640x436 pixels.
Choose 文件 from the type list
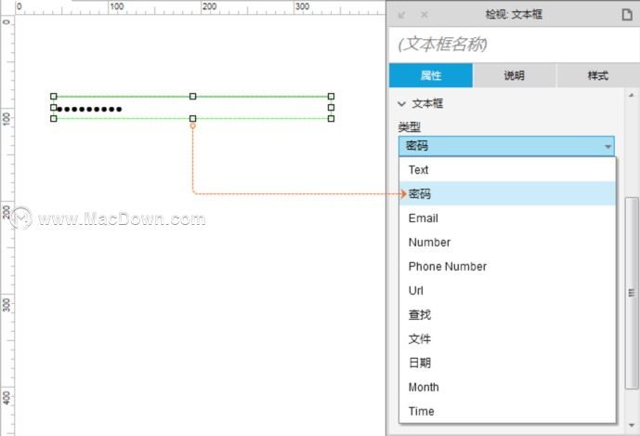[x=507, y=338]
